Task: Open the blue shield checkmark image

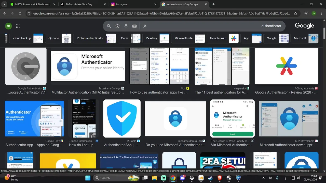Action: [122, 118]
